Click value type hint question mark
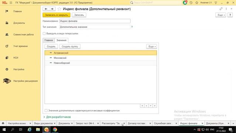236x133 pixels. 132,27
